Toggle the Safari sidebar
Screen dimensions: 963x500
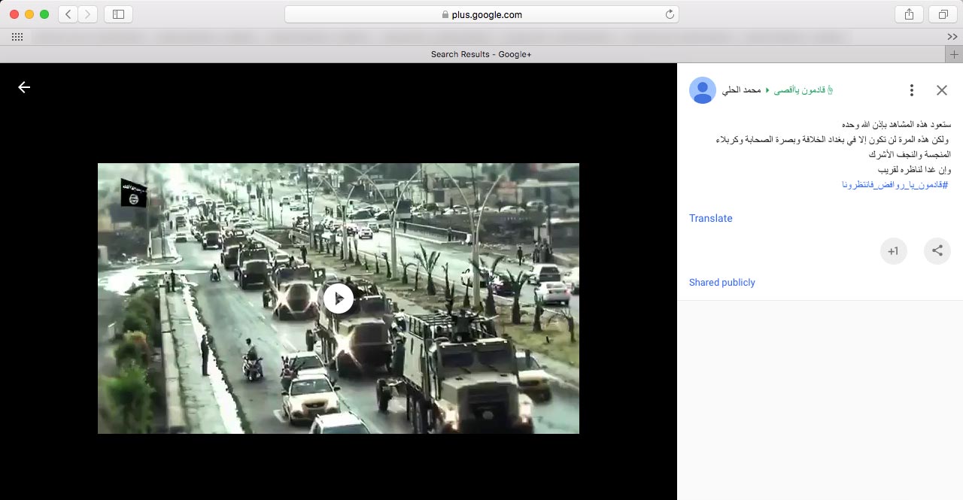(x=118, y=14)
